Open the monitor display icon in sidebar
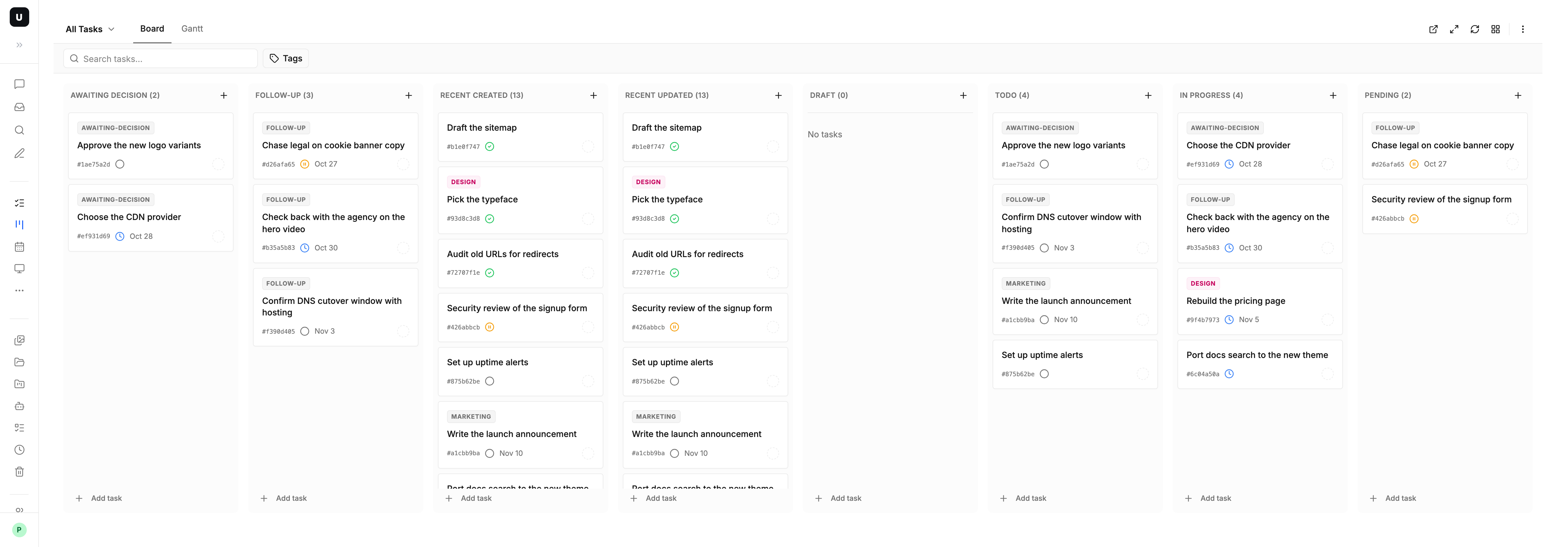 coord(19,269)
